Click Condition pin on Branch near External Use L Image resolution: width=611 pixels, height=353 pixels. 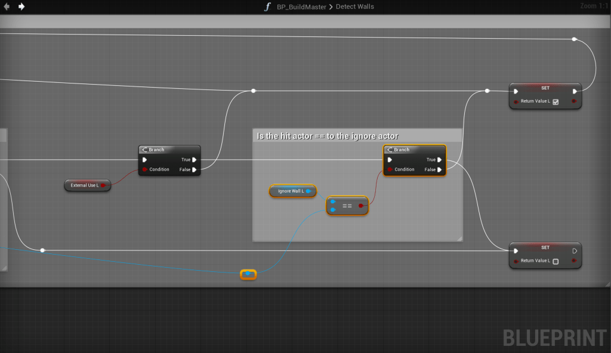click(x=144, y=170)
